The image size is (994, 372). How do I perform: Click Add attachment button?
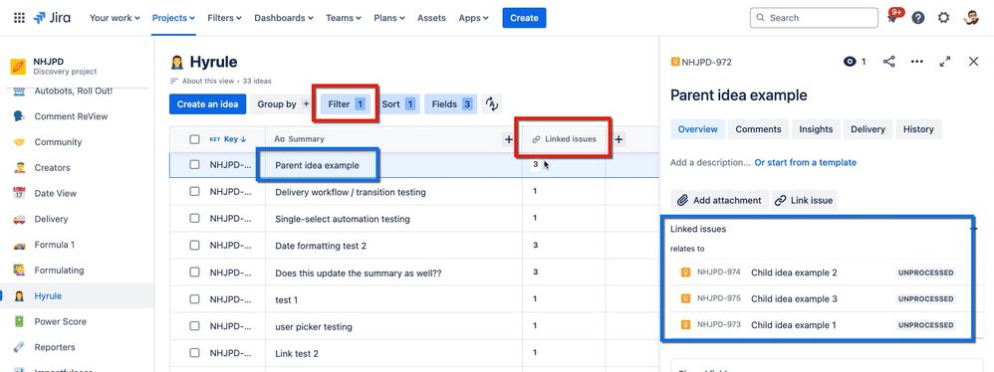(x=719, y=201)
